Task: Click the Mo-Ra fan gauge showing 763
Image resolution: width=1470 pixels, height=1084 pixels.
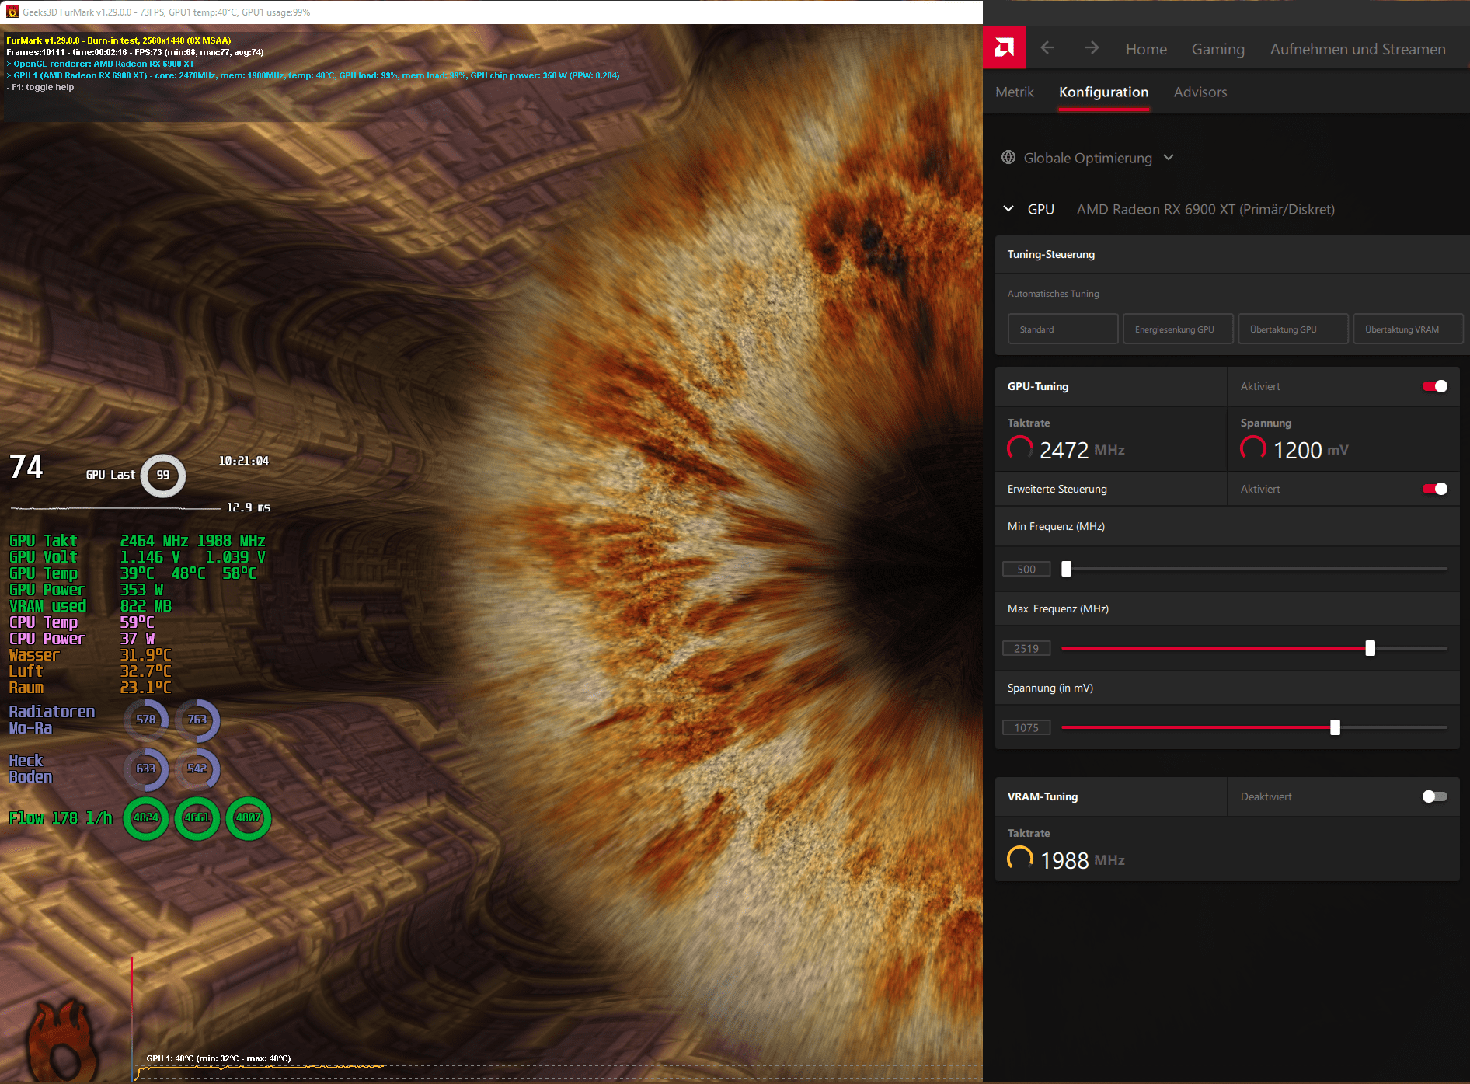Action: point(197,720)
